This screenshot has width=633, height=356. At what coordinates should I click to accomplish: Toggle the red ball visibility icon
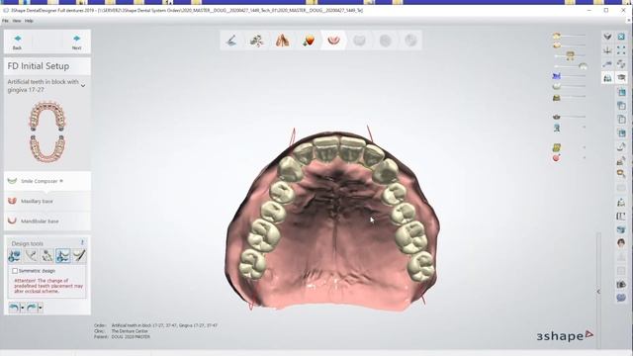[556, 158]
